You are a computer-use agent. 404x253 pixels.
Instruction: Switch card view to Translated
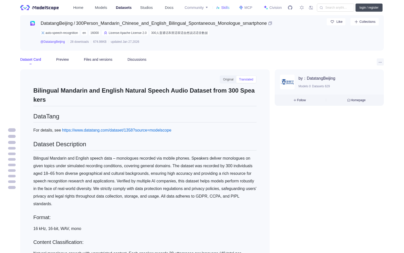click(x=246, y=79)
